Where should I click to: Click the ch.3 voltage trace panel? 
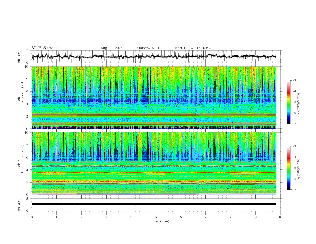(157, 205)
